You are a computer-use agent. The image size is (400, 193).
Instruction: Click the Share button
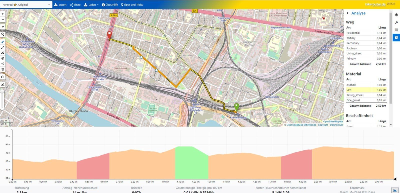click(x=75, y=5)
